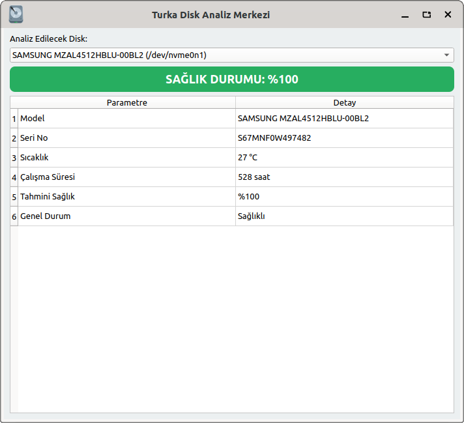Sort by the Parametre column header

126,102
